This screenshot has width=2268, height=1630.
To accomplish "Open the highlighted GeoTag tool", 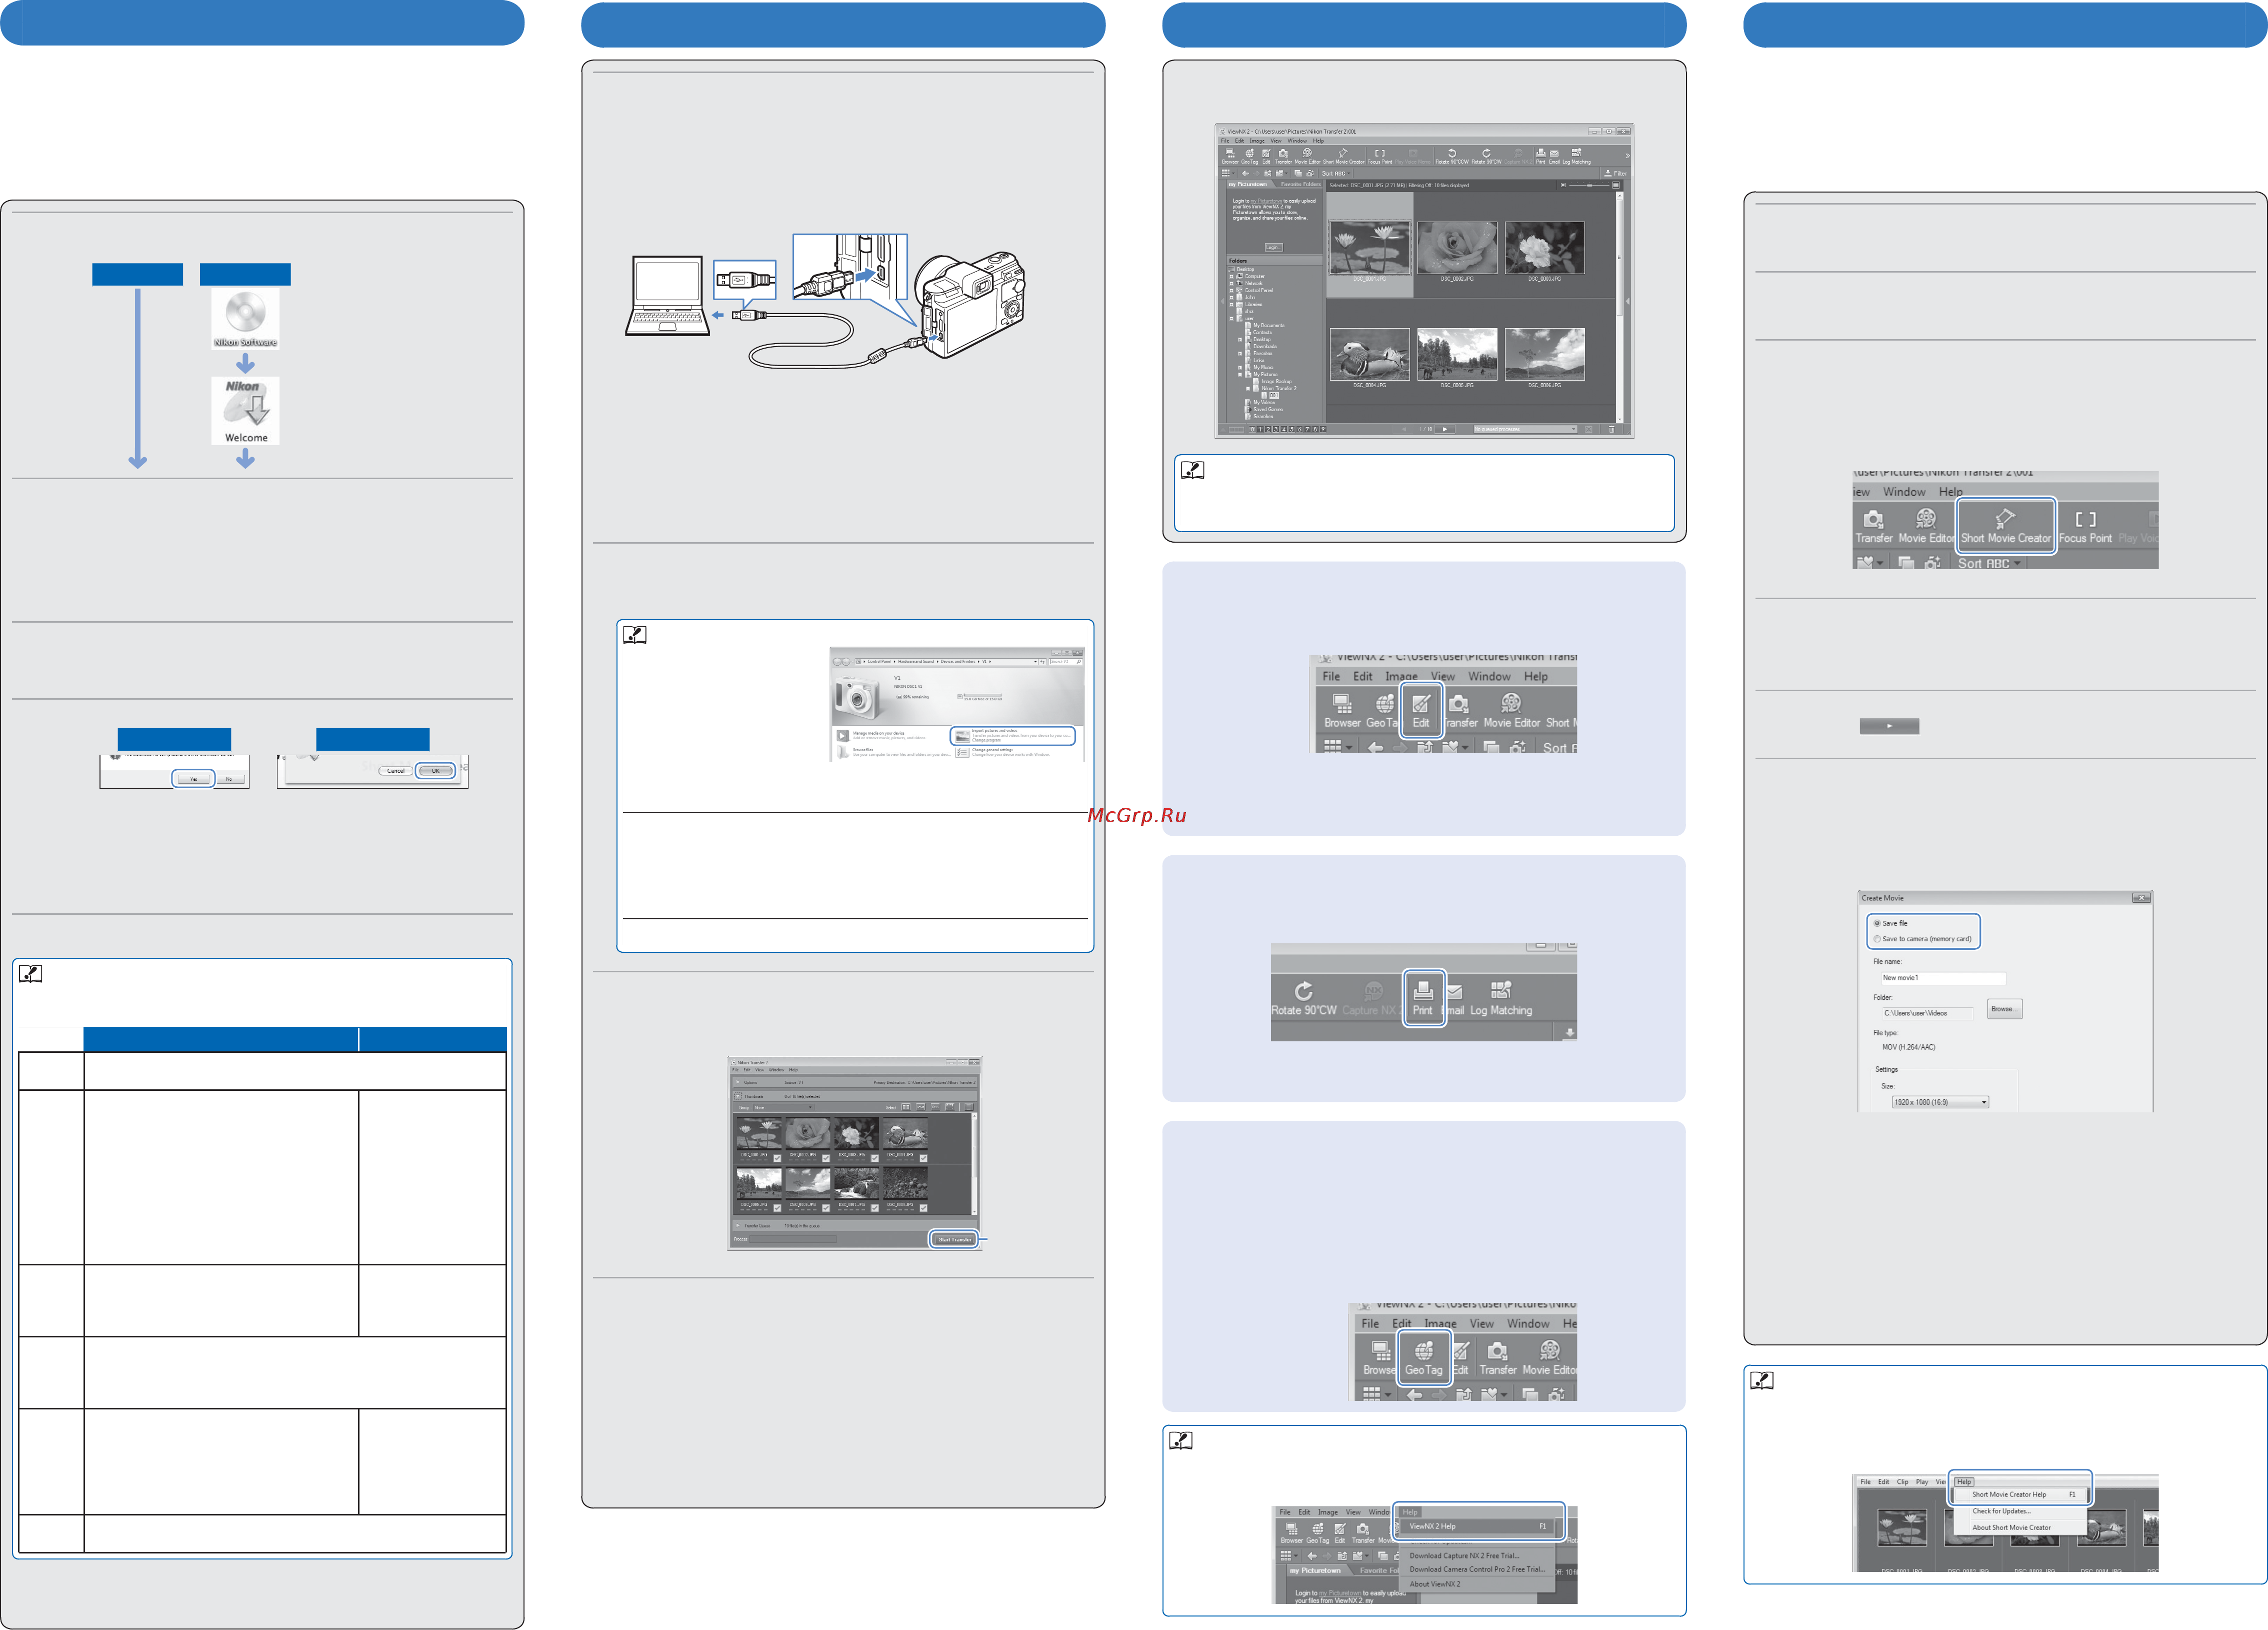I will (1423, 1358).
